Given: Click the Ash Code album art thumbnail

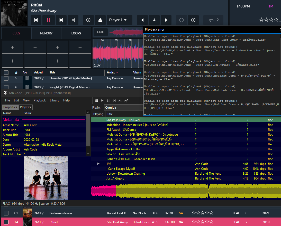Looking at the screenshot, I should 46,178.
